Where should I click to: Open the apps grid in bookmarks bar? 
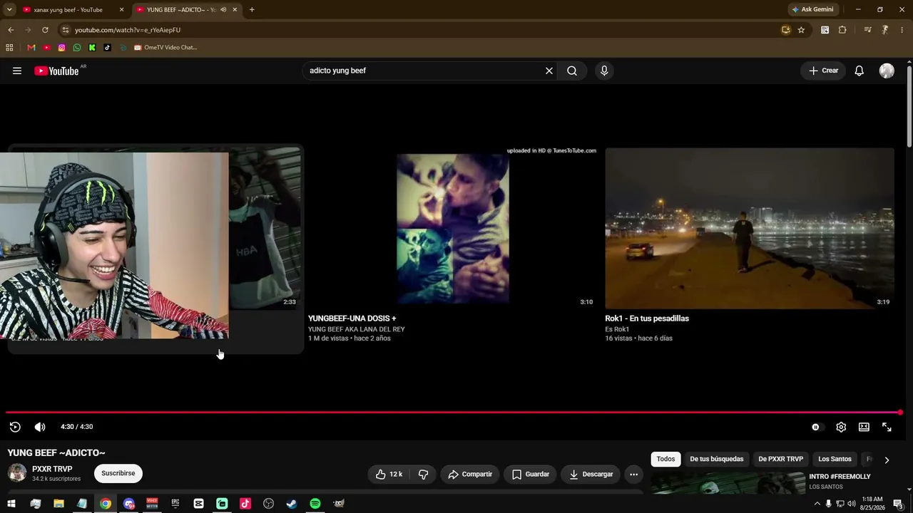point(9,48)
